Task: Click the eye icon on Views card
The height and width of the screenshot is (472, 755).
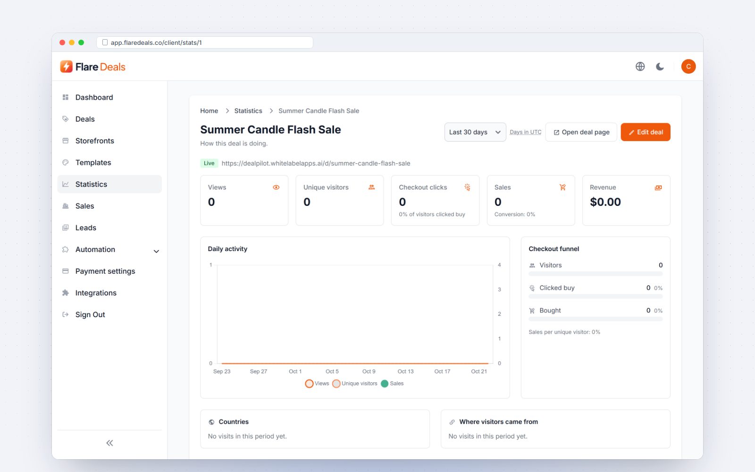Action: point(276,187)
